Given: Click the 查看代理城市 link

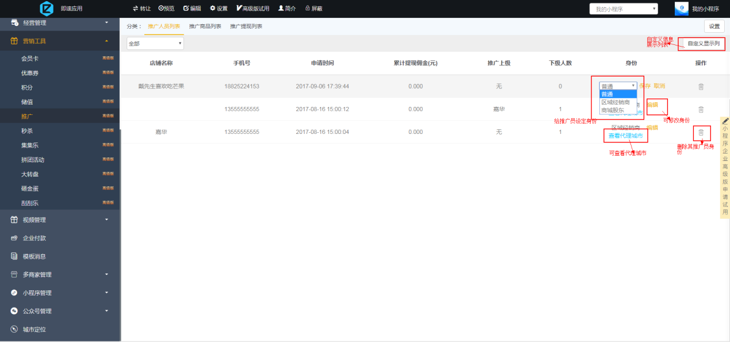Looking at the screenshot, I should [625, 136].
